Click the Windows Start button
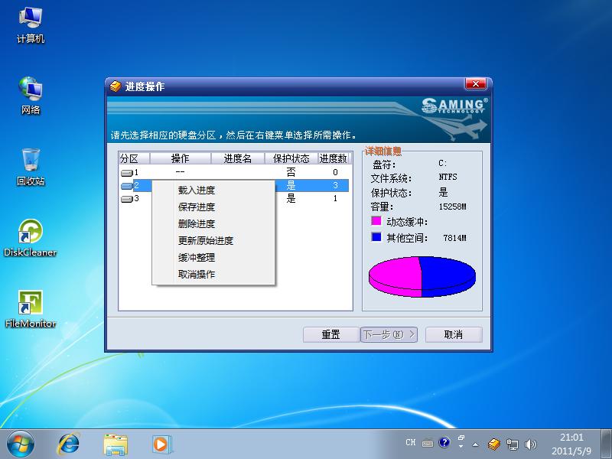Screen dimensions: 612x459 click(21, 443)
